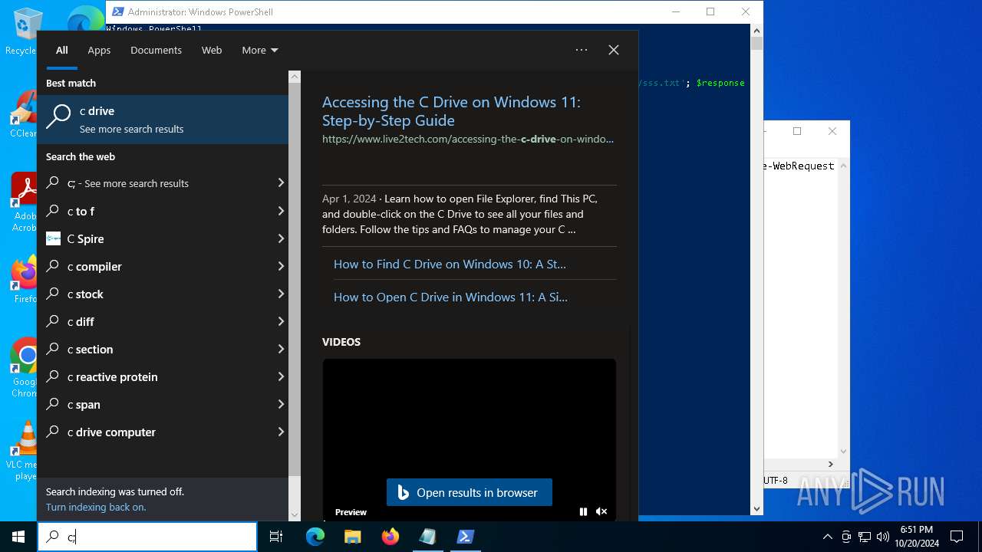The height and width of the screenshot is (552, 982).
Task: Click the magnifier icon beside 'c drive'
Action: [59, 116]
